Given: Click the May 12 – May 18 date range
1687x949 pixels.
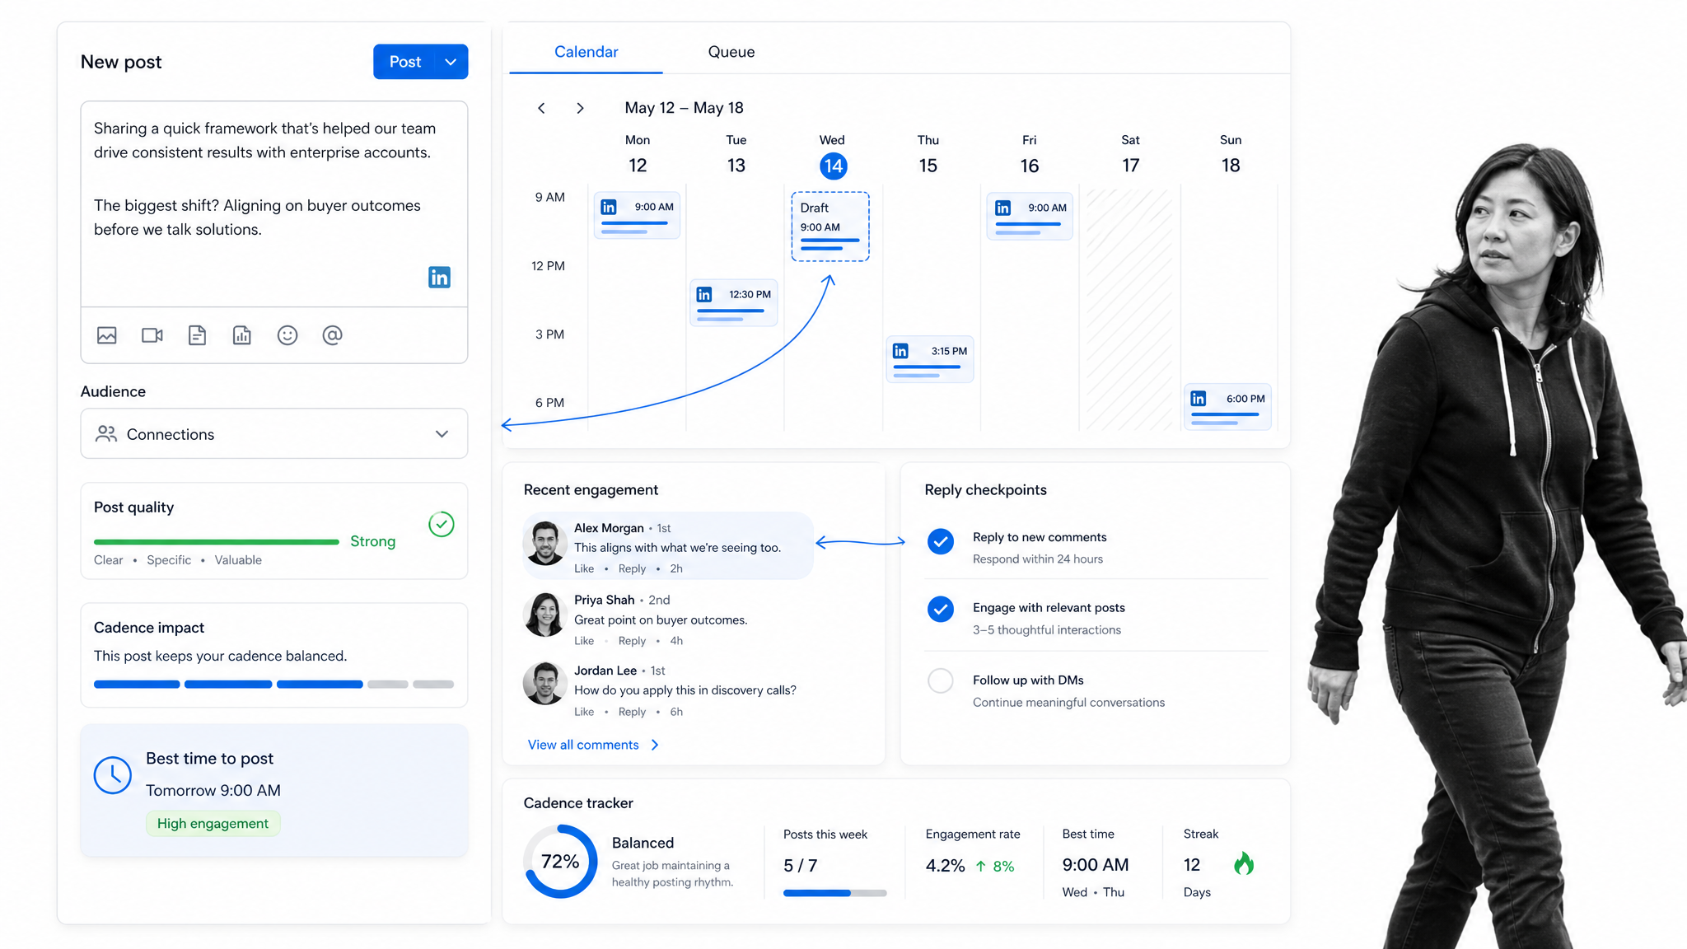Looking at the screenshot, I should coord(684,108).
